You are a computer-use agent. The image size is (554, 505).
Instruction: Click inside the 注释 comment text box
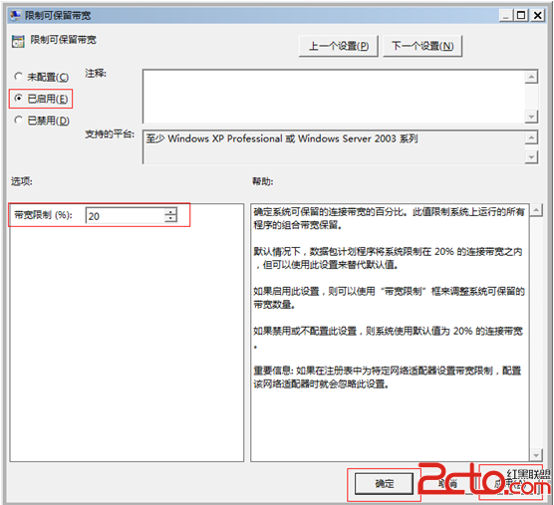click(x=334, y=97)
